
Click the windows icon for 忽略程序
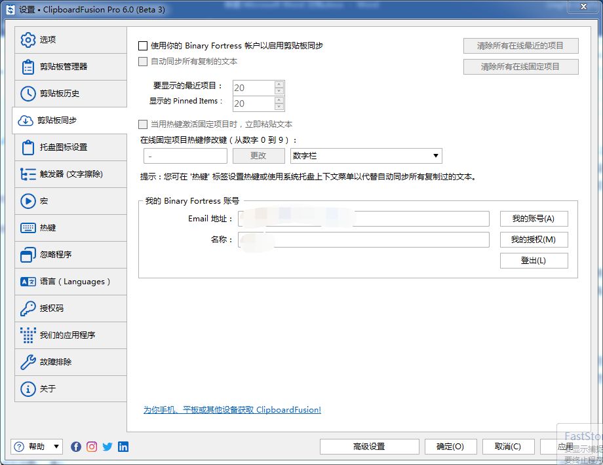click(x=28, y=254)
